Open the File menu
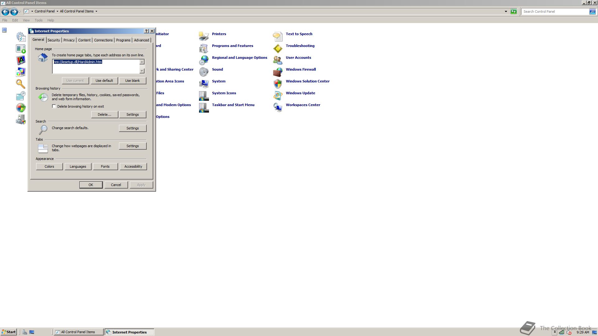The width and height of the screenshot is (598, 336). point(5,20)
